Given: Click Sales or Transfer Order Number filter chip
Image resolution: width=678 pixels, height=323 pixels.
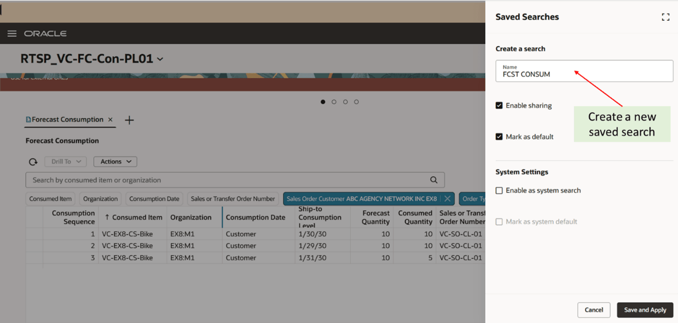Looking at the screenshot, I should [233, 199].
